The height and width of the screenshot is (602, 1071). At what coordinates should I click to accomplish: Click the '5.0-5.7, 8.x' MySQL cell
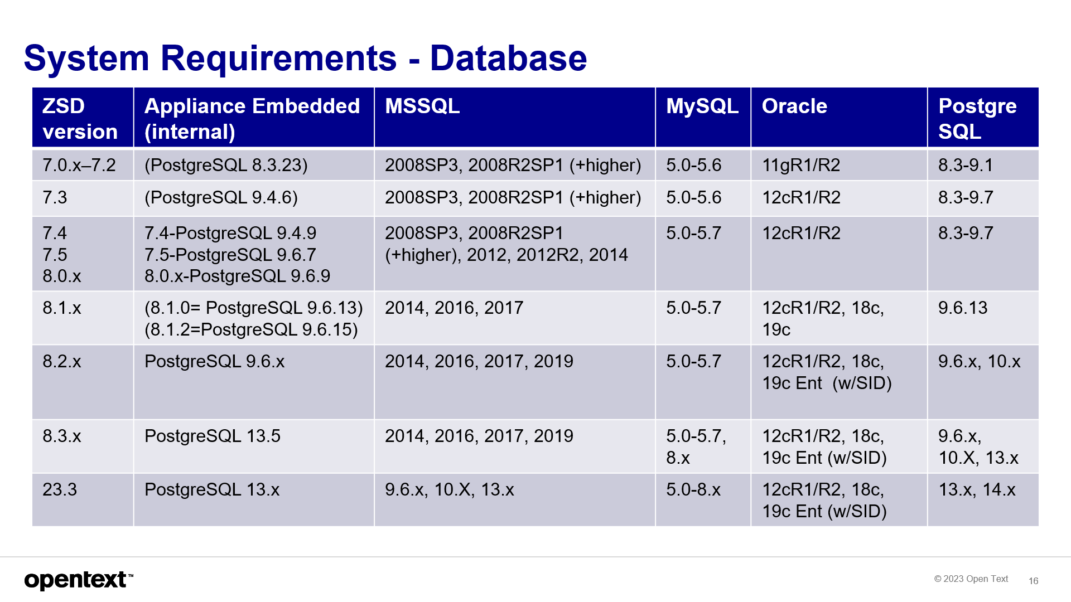pyautogui.click(x=703, y=446)
